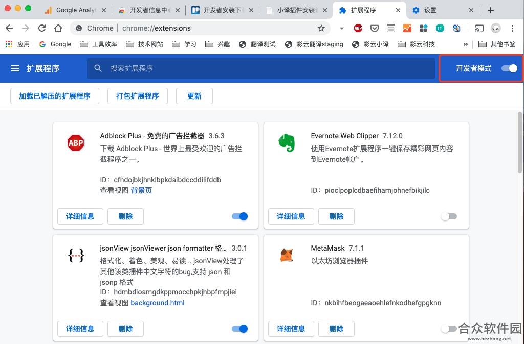Screen dimensions: 524x344
Task: Click 加载已解压的扩展程序 button
Action: click(54, 96)
